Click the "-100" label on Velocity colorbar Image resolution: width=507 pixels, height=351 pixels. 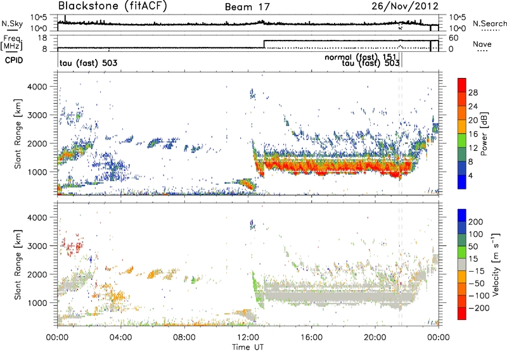(479, 295)
